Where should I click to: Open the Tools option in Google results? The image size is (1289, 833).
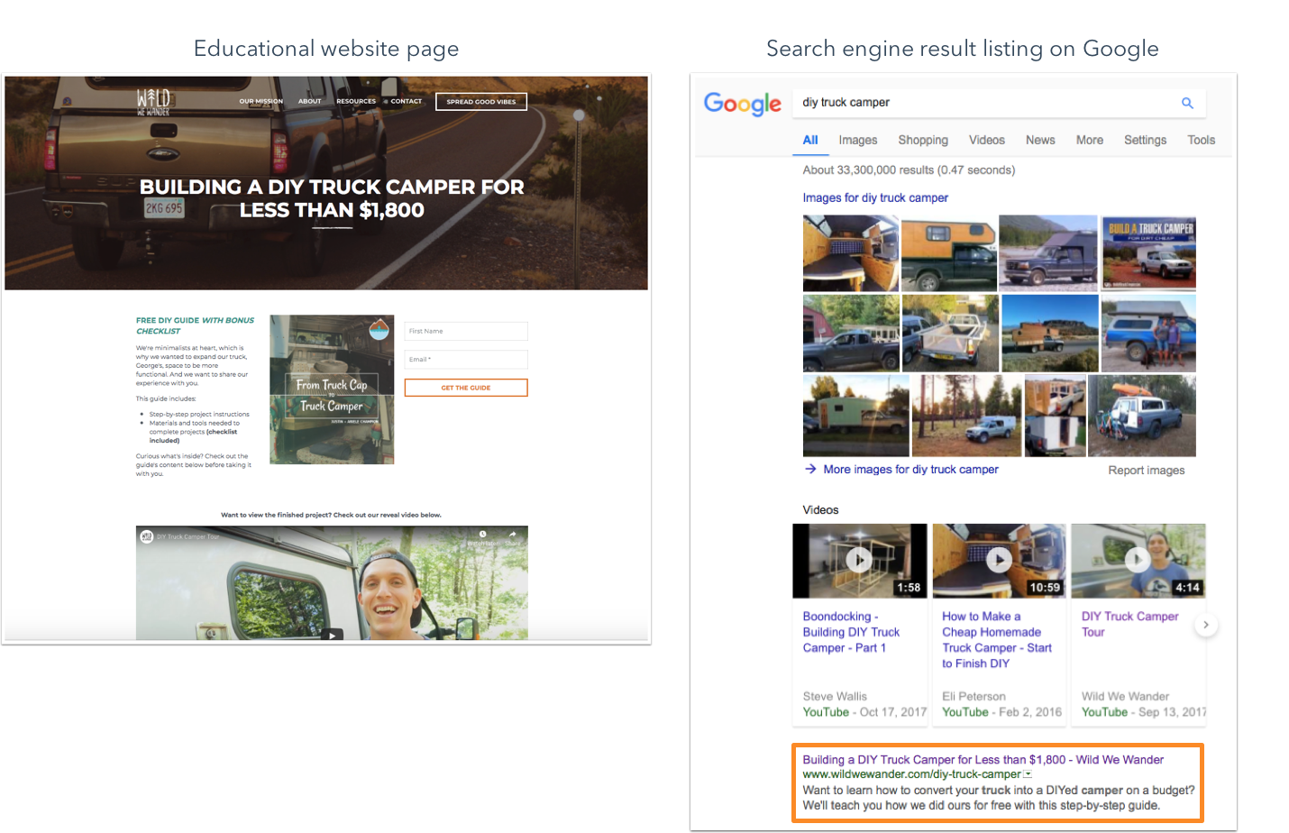1201,140
